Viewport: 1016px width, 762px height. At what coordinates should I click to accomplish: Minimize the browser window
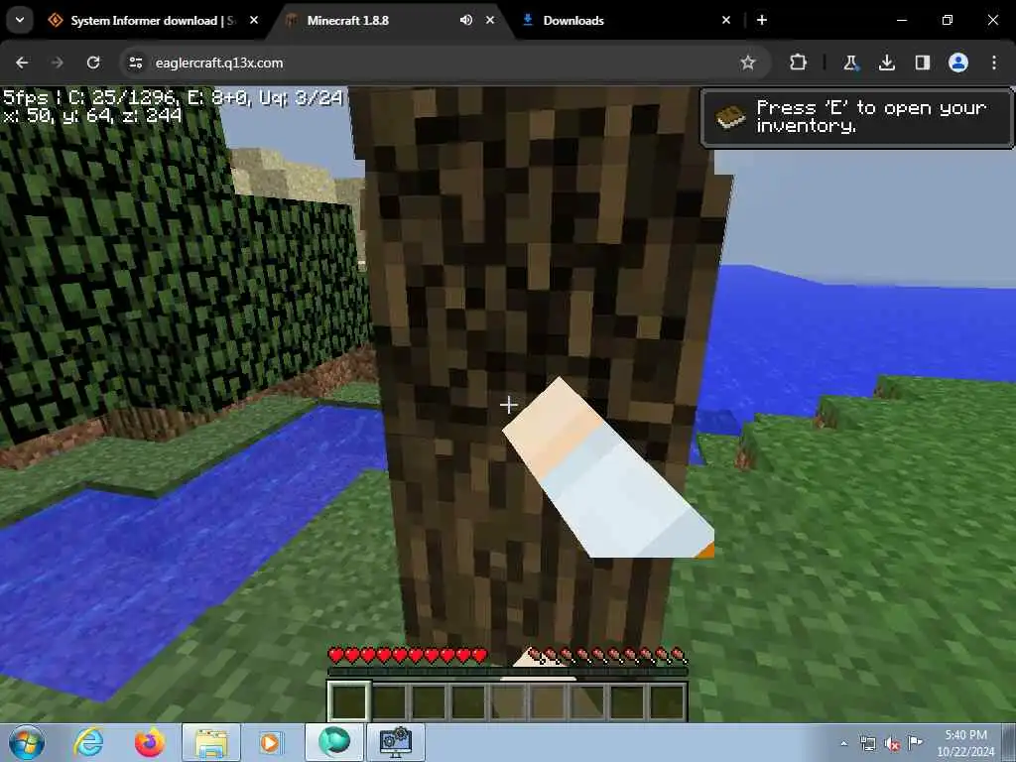pos(901,20)
